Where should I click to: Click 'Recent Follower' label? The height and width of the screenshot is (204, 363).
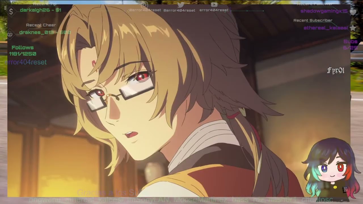tap(315, 4)
